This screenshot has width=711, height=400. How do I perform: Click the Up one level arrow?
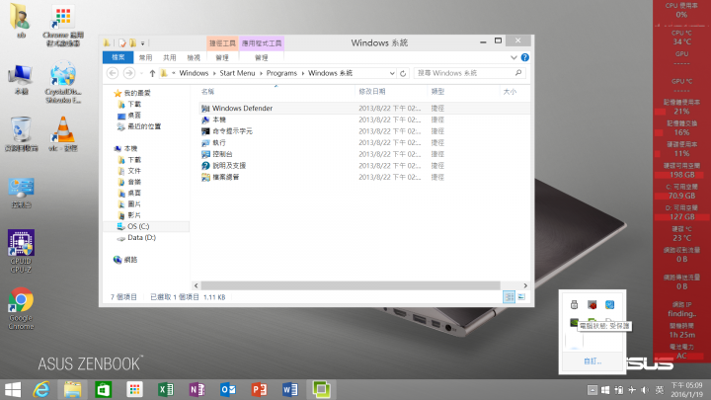pyautogui.click(x=152, y=73)
